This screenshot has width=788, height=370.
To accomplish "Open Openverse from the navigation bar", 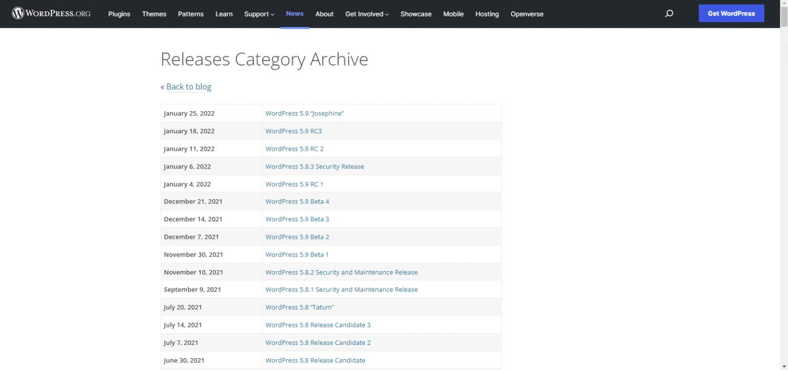I will pyautogui.click(x=527, y=14).
